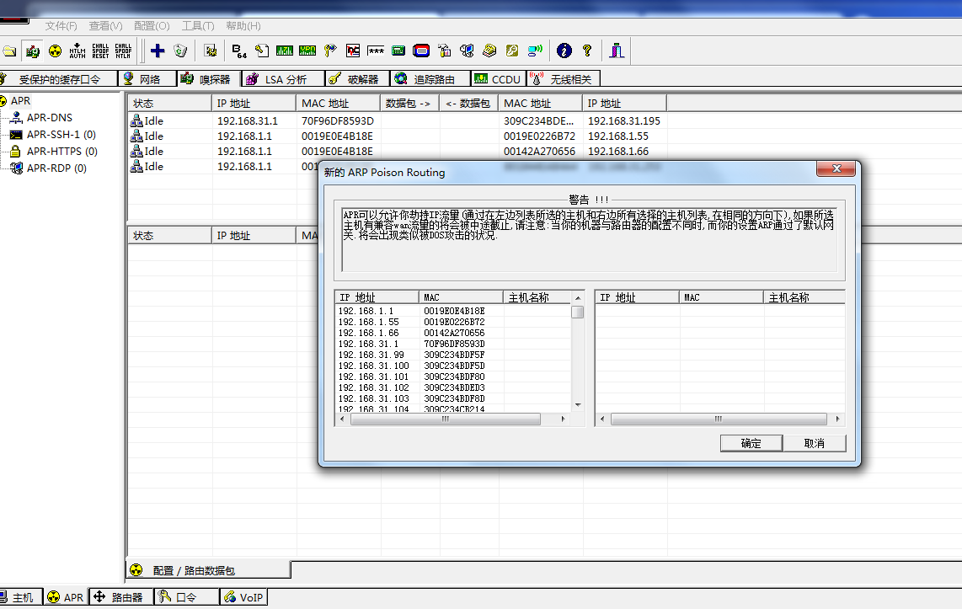Open the Base64 decoder toolbar icon

point(238,51)
